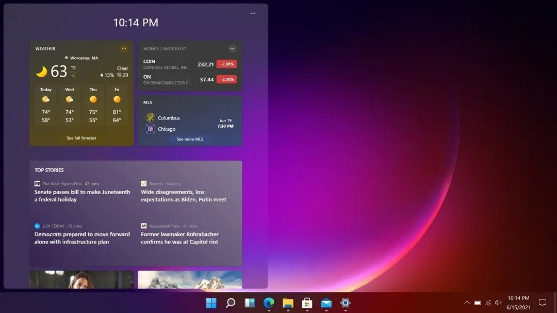
Task: Open File Explorer from taskbar
Action: coord(288,303)
